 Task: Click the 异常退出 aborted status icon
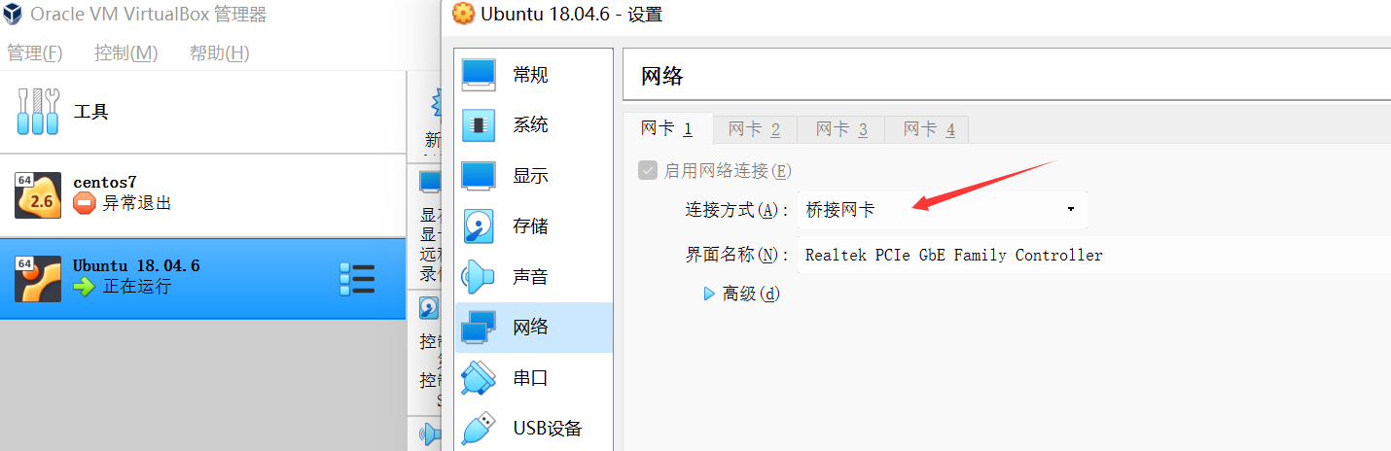(85, 203)
